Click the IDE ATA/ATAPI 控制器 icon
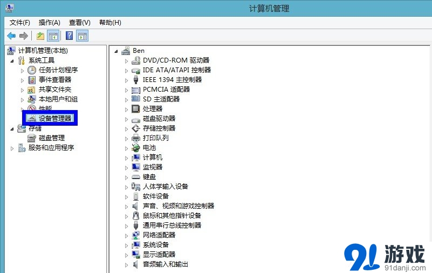This screenshot has height=273, width=432. coord(136,70)
